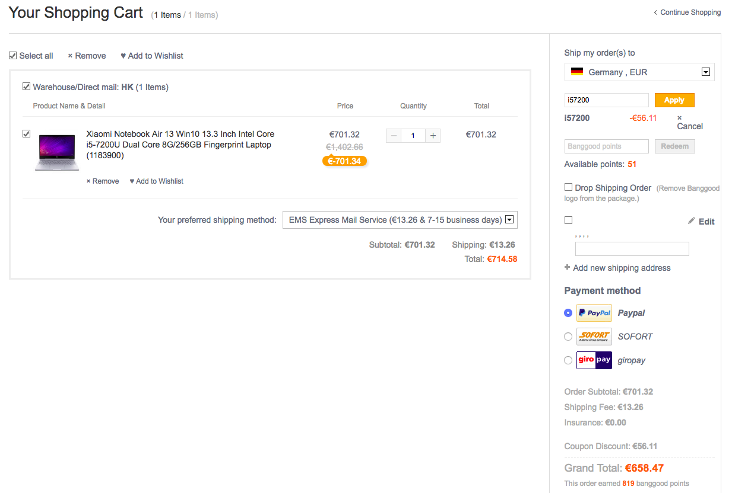The image size is (732, 493).
Task: Click the -€56.11 coupon discount amount
Action: click(643, 118)
